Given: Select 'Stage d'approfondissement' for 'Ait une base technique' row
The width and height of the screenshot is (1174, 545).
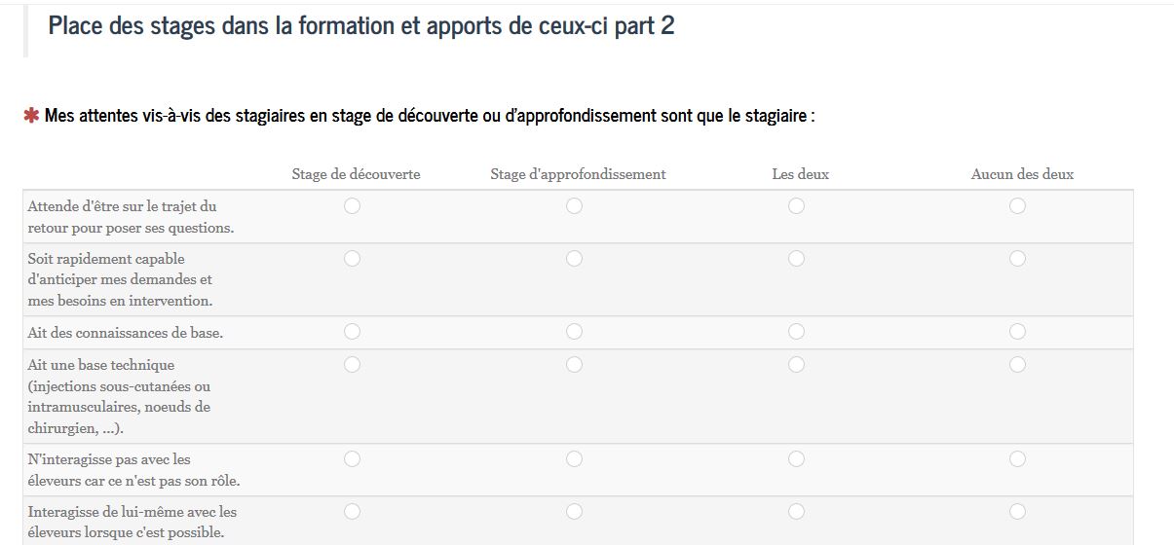Looking at the screenshot, I should click(x=574, y=364).
